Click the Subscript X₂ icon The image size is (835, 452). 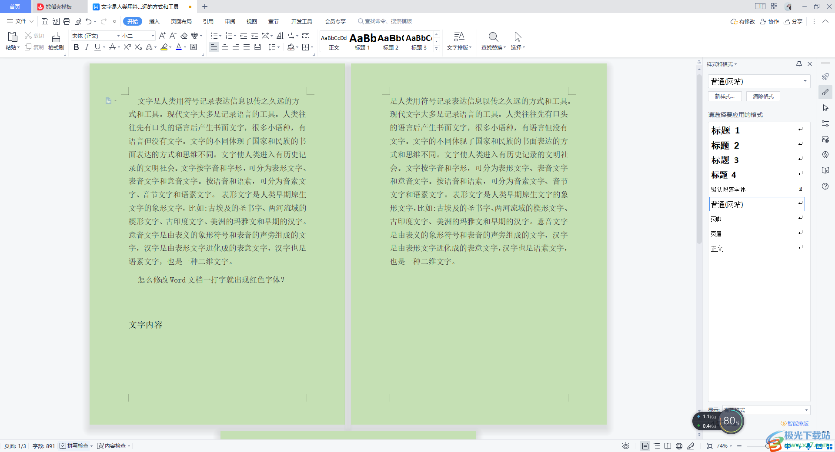click(138, 47)
